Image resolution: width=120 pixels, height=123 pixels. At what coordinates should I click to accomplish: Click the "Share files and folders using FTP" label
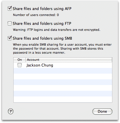point(42,23)
